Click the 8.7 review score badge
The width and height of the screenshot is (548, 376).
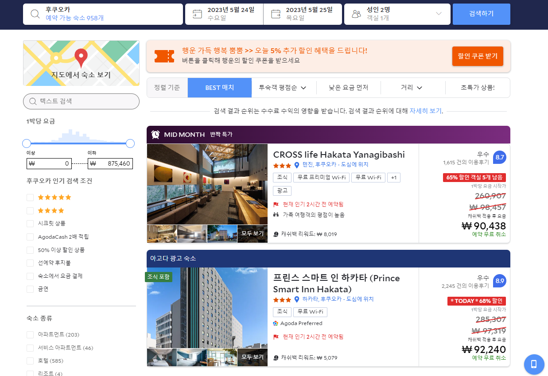coord(500,157)
